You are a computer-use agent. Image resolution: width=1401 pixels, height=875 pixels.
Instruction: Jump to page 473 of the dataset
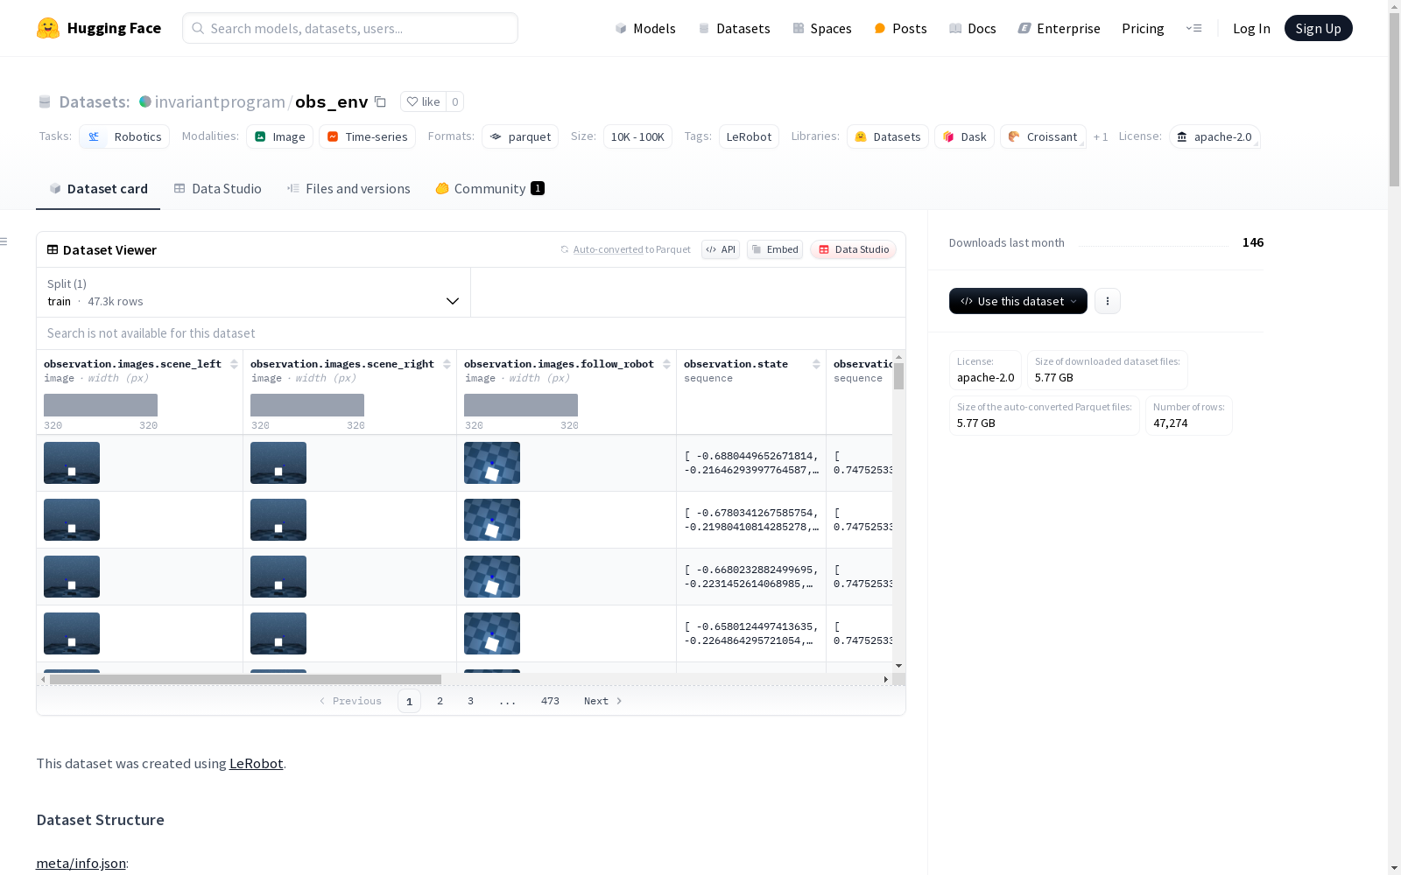(550, 701)
